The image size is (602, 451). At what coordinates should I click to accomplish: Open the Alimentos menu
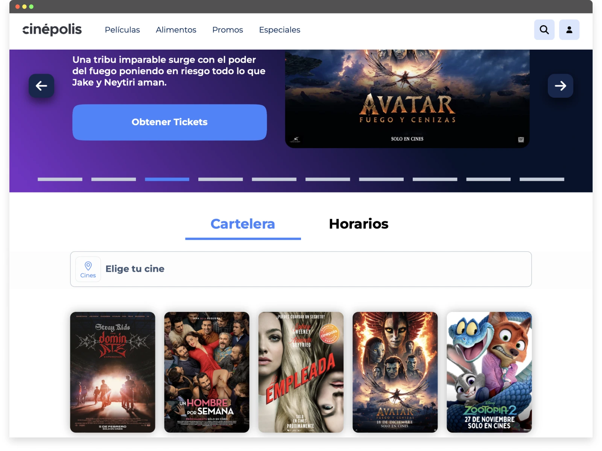click(x=176, y=30)
